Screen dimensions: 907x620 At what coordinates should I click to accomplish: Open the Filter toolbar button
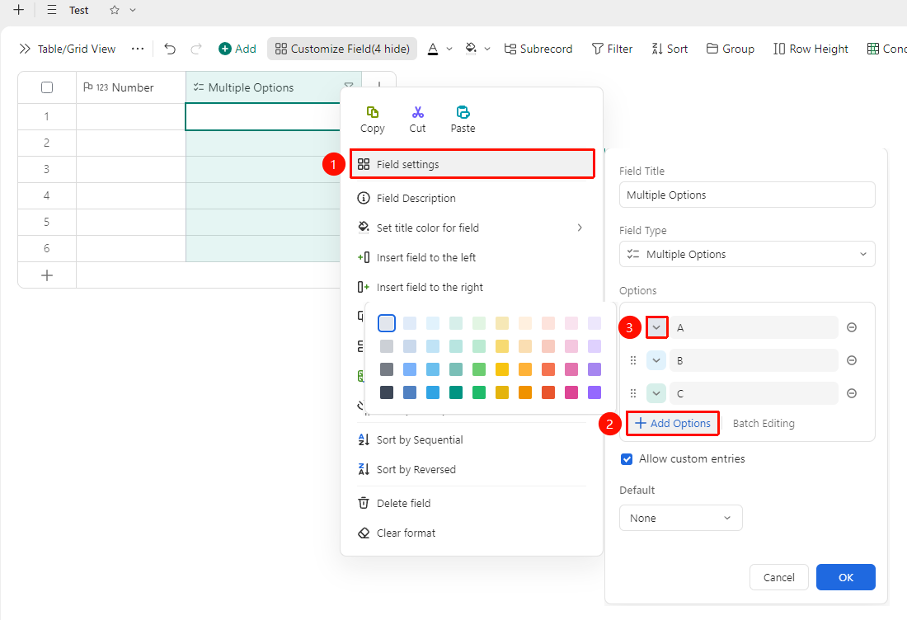(612, 49)
